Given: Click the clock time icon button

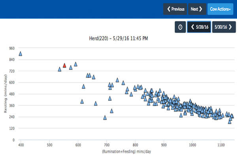Looking at the screenshot, I should [x=180, y=27].
